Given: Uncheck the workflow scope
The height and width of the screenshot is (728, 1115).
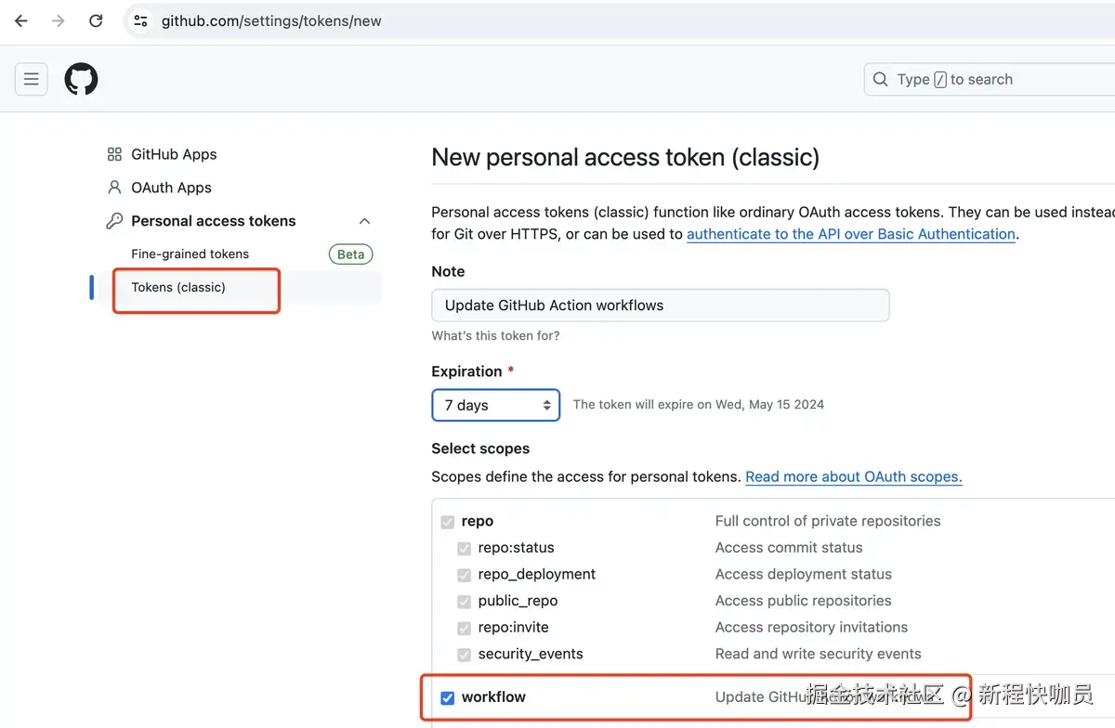Looking at the screenshot, I should (448, 697).
